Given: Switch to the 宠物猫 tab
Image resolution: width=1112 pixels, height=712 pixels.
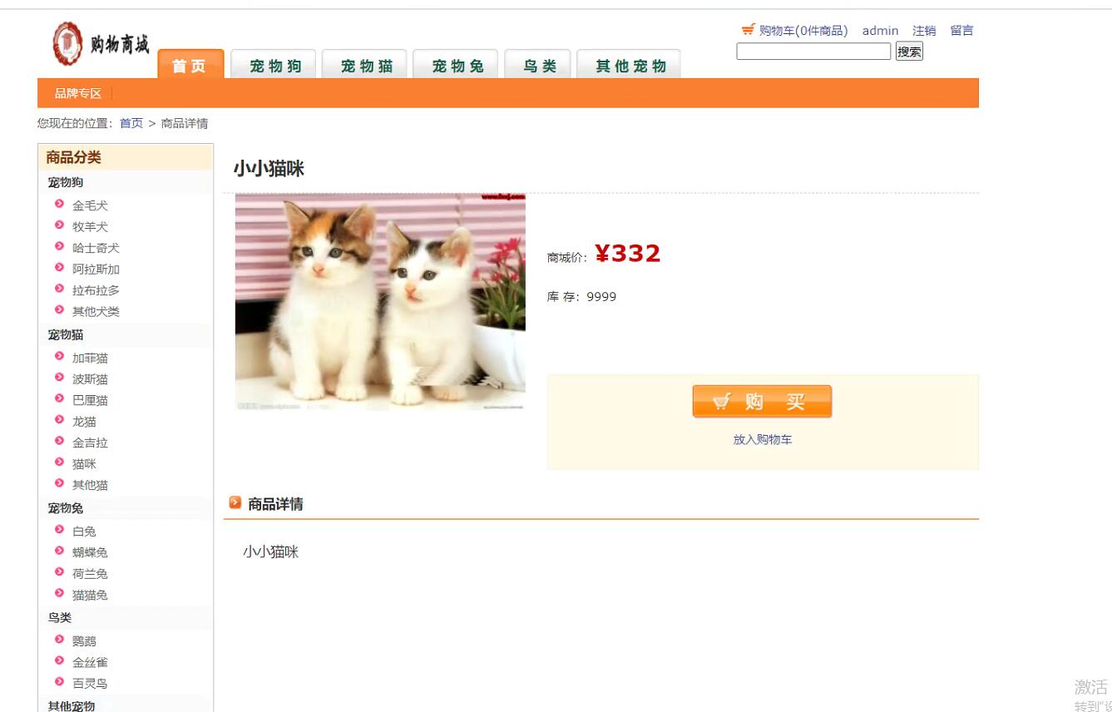Looking at the screenshot, I should (364, 64).
